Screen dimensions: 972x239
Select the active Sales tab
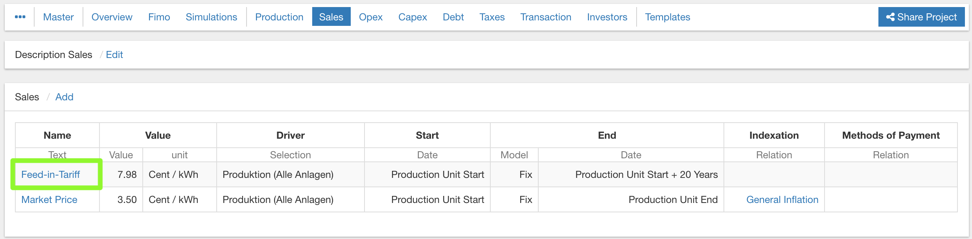[331, 17]
